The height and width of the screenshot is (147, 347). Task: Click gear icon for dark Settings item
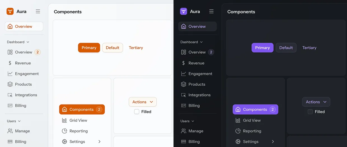point(238,142)
